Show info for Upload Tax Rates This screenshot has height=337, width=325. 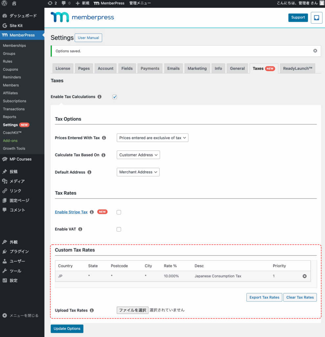click(x=92, y=310)
